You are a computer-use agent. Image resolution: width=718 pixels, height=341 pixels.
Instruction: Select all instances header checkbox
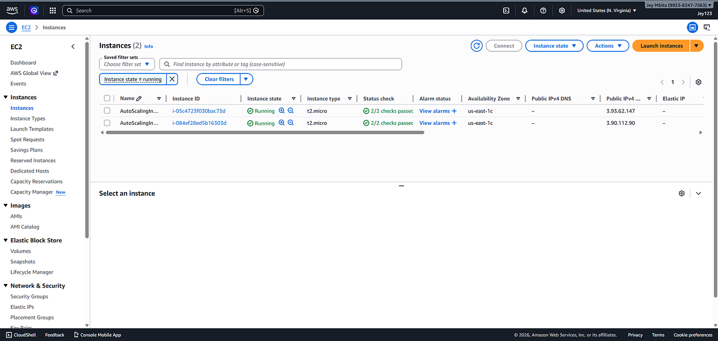pos(107,99)
